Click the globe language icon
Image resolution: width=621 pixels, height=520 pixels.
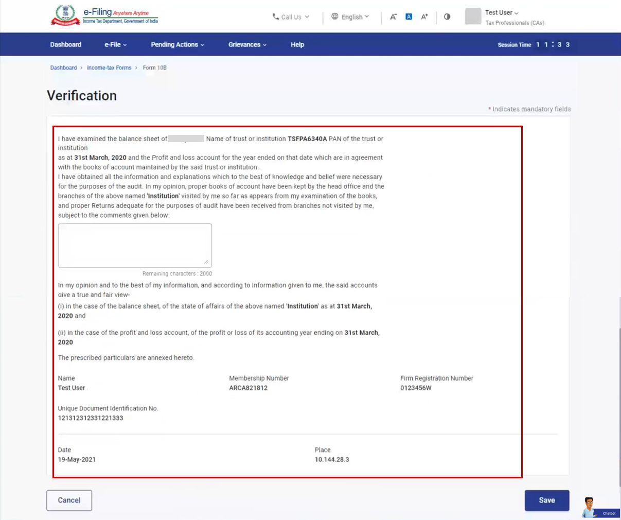pos(335,16)
